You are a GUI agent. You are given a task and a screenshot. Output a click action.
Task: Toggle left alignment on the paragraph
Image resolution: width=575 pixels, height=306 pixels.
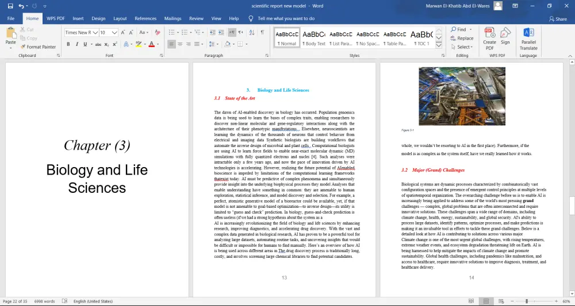[x=171, y=44]
